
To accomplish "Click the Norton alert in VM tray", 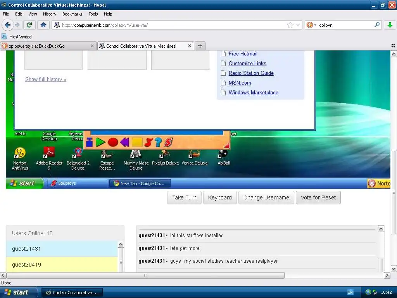I will coord(379,184).
